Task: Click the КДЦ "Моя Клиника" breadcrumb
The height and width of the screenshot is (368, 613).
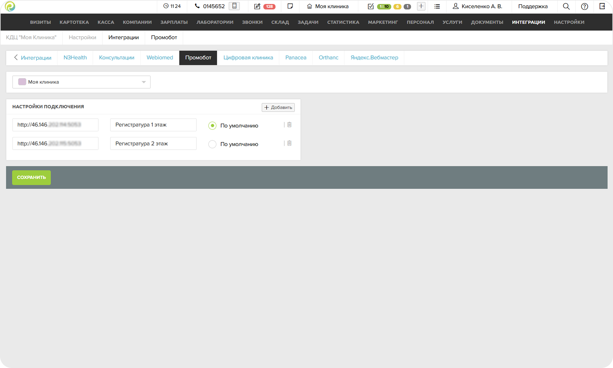Action: tap(31, 37)
